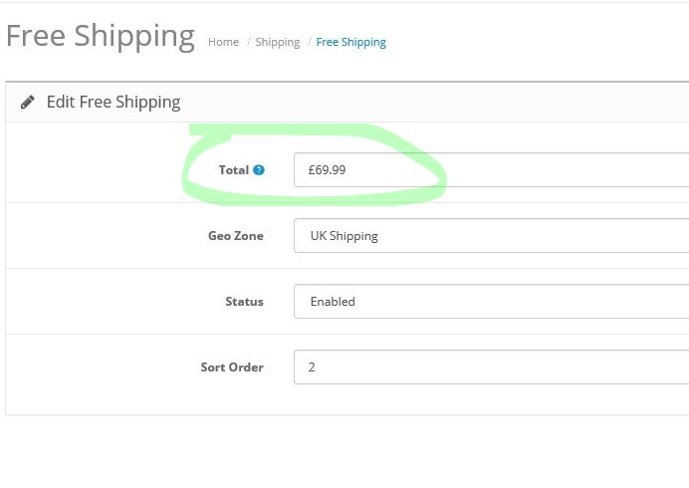
Task: Open the Shipping breadcrumb link
Action: pyautogui.click(x=277, y=42)
